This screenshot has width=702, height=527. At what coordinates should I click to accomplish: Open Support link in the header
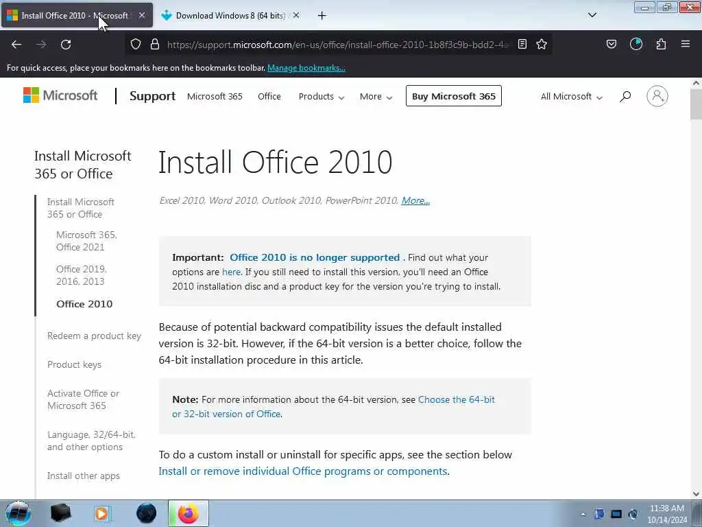click(152, 96)
